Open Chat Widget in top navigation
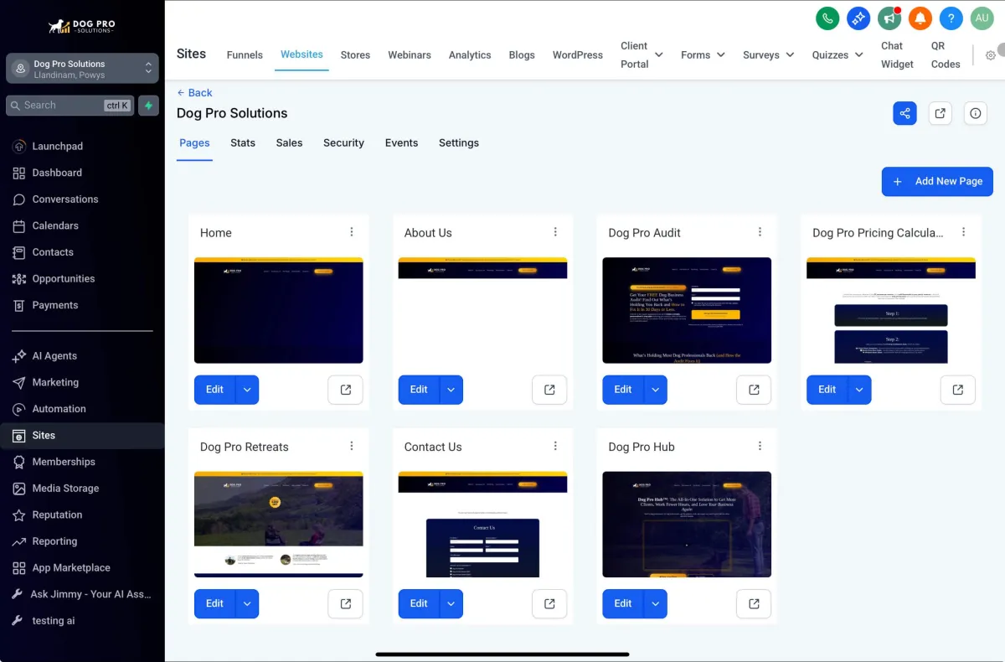1005x662 pixels. point(897,54)
